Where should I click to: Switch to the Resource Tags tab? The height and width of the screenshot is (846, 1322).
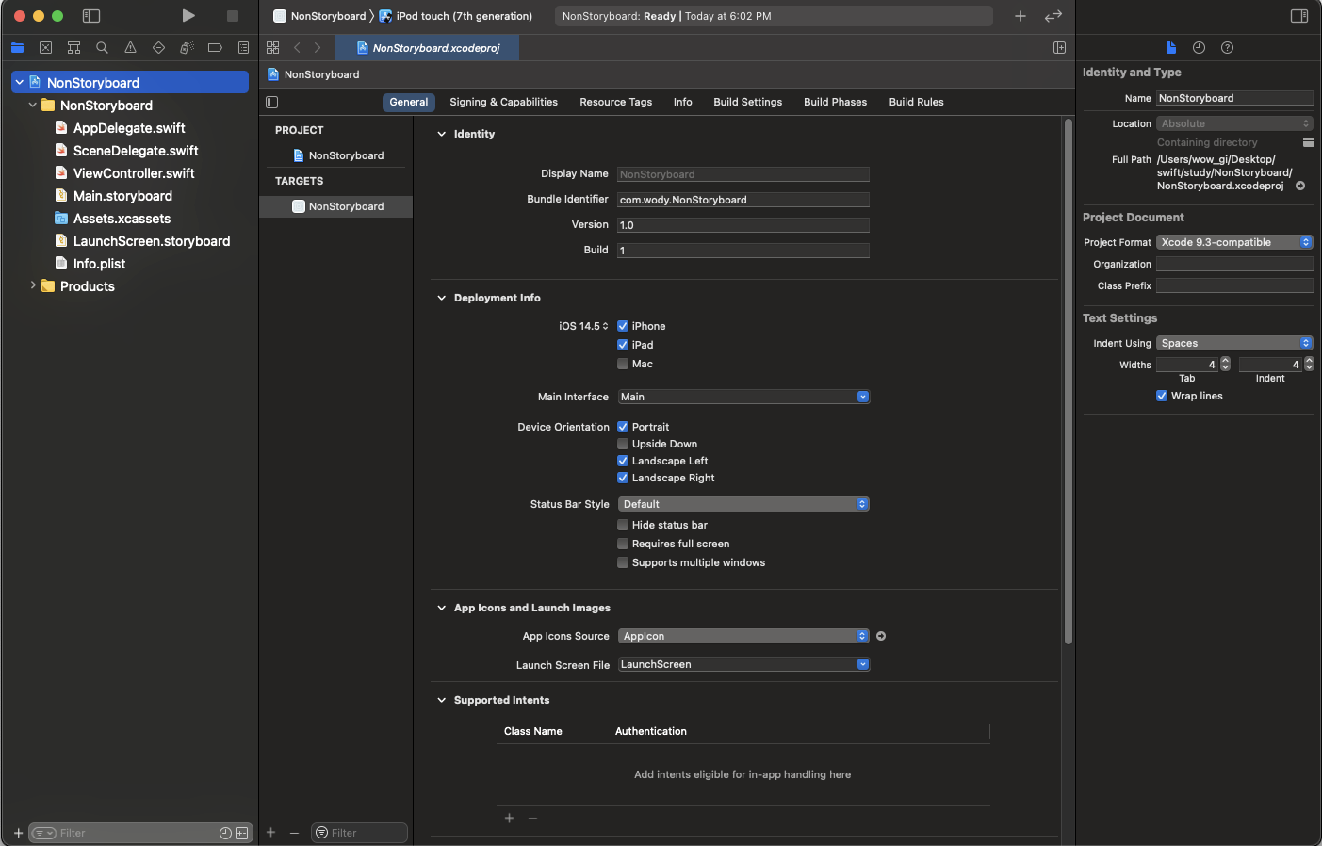(615, 102)
